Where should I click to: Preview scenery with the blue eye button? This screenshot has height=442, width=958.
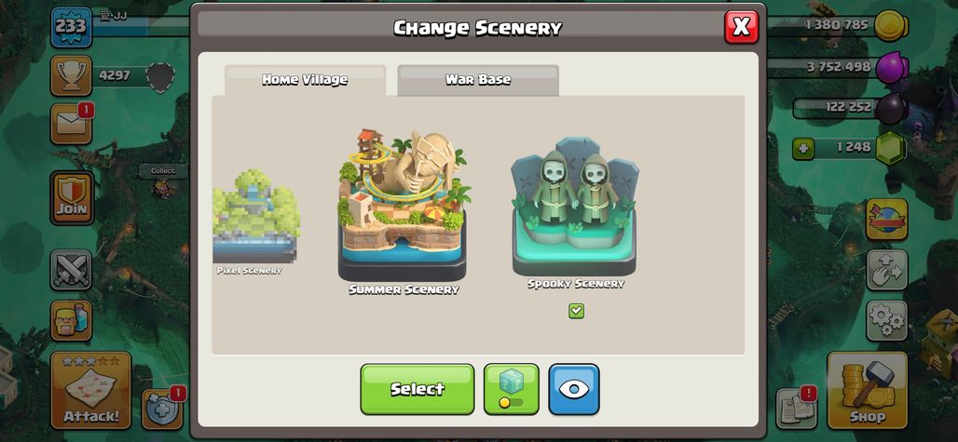(574, 389)
